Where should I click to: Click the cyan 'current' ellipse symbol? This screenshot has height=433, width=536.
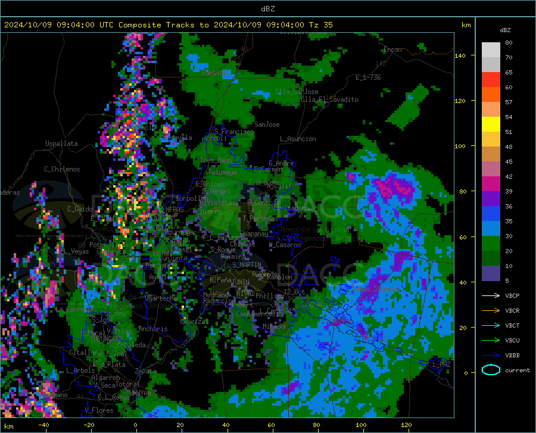point(491,370)
